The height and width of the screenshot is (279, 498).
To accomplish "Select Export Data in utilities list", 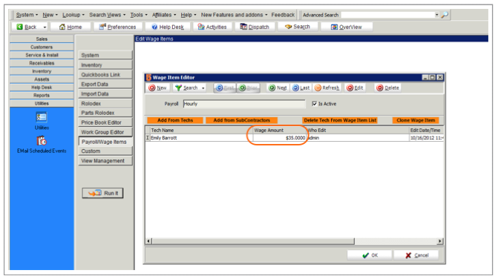I will point(105,84).
